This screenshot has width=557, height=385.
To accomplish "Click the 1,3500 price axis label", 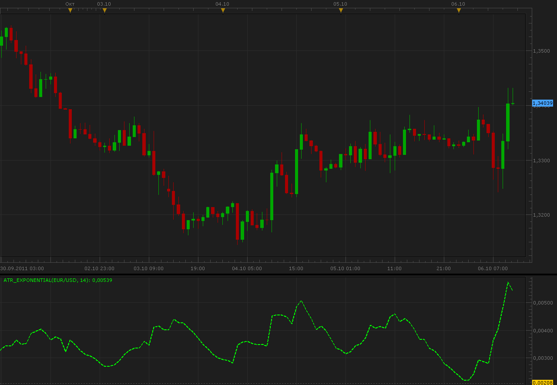I will [541, 51].
